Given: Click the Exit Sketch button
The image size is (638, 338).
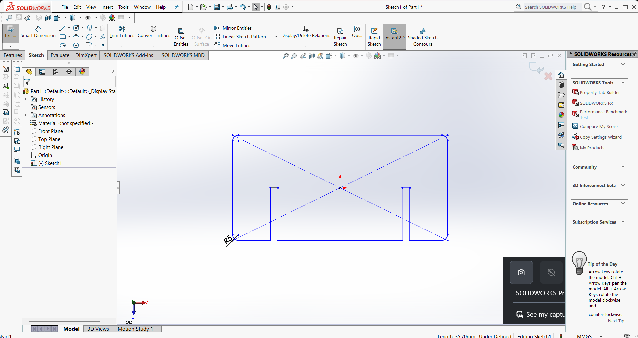Looking at the screenshot, I should [x=10, y=32].
